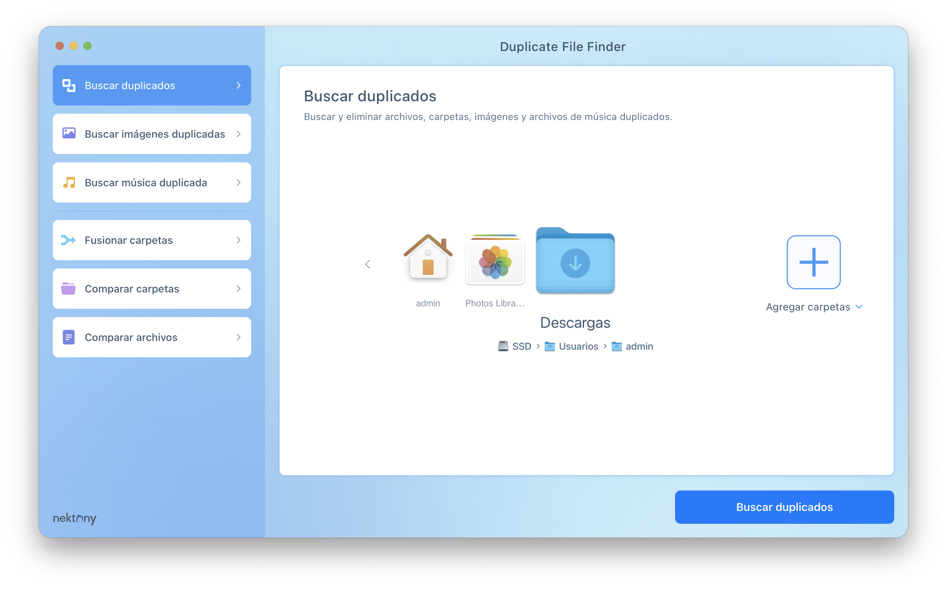Open the Comparar archivos section
Image resolution: width=947 pixels, height=589 pixels.
click(152, 337)
